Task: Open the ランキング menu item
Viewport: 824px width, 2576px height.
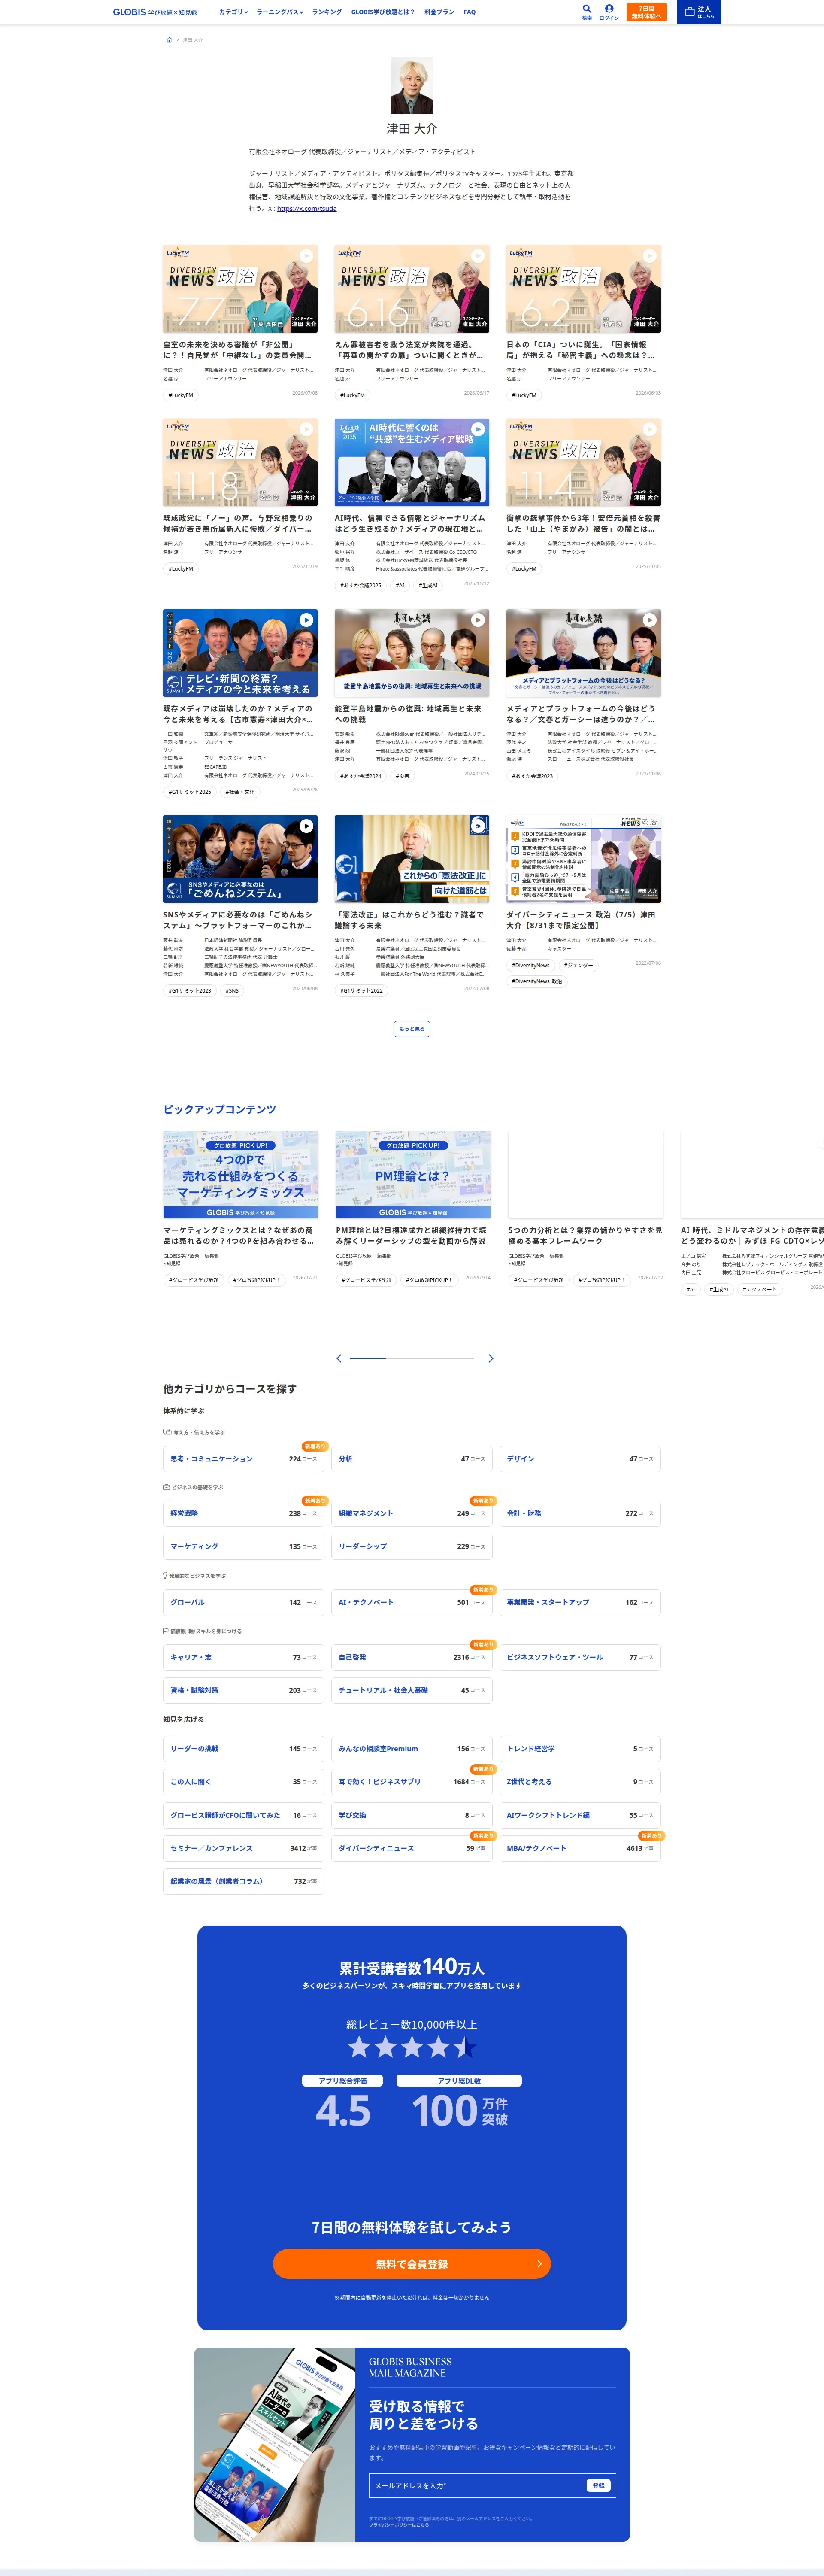Action: pos(327,12)
